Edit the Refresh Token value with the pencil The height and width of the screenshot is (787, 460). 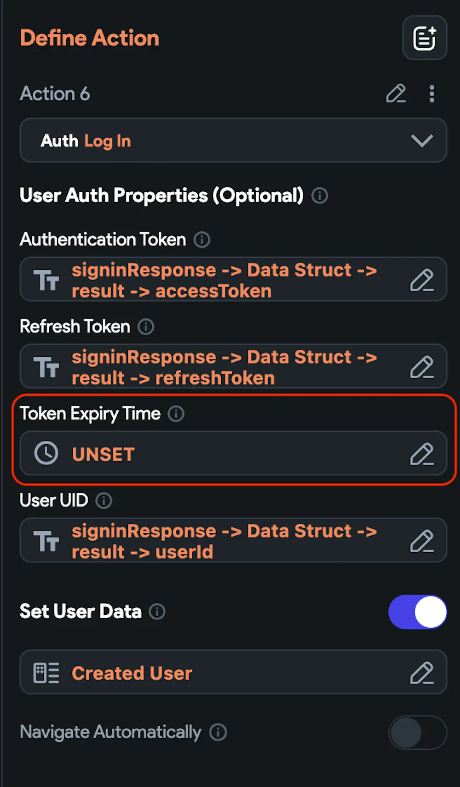click(x=421, y=367)
